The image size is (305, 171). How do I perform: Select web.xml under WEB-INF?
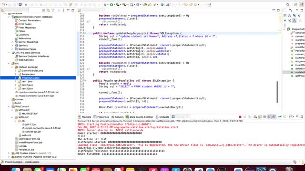pos(27,135)
